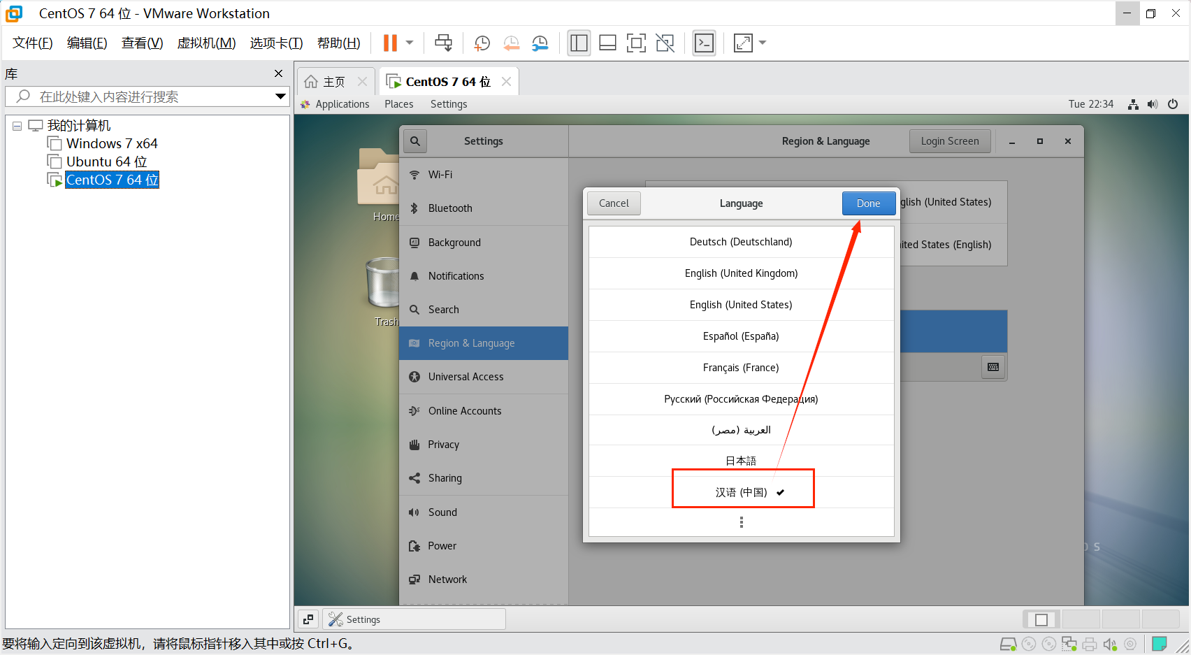Open the snapshot manager wrench-clock icon
Screen dimensions: 1191x655
(x=540, y=43)
